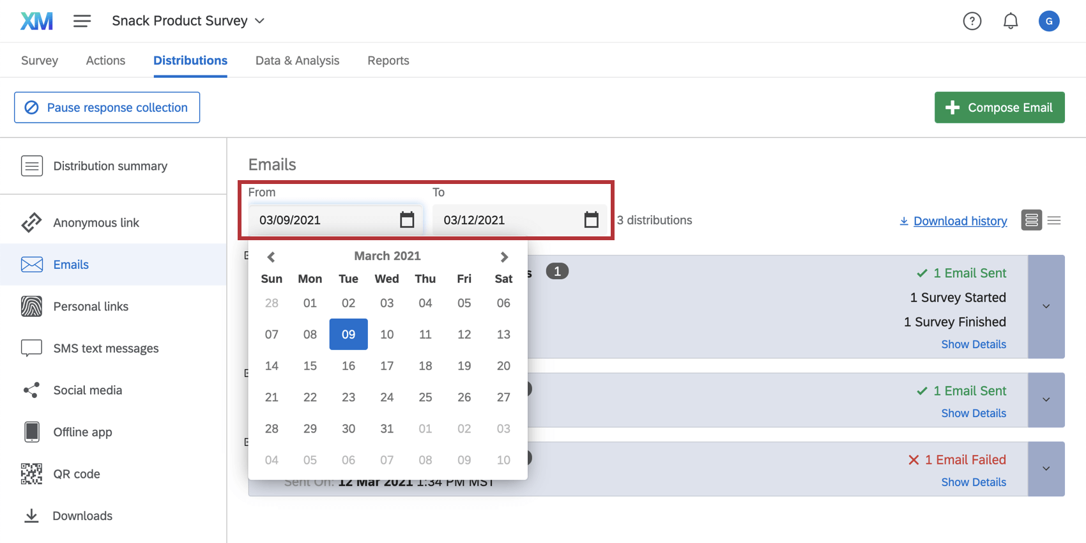Pick March 24 in the calendar
This screenshot has width=1086, height=543.
[387, 397]
